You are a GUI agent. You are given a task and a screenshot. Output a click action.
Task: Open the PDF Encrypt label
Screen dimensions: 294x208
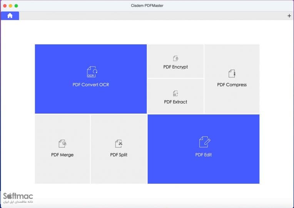(175, 67)
